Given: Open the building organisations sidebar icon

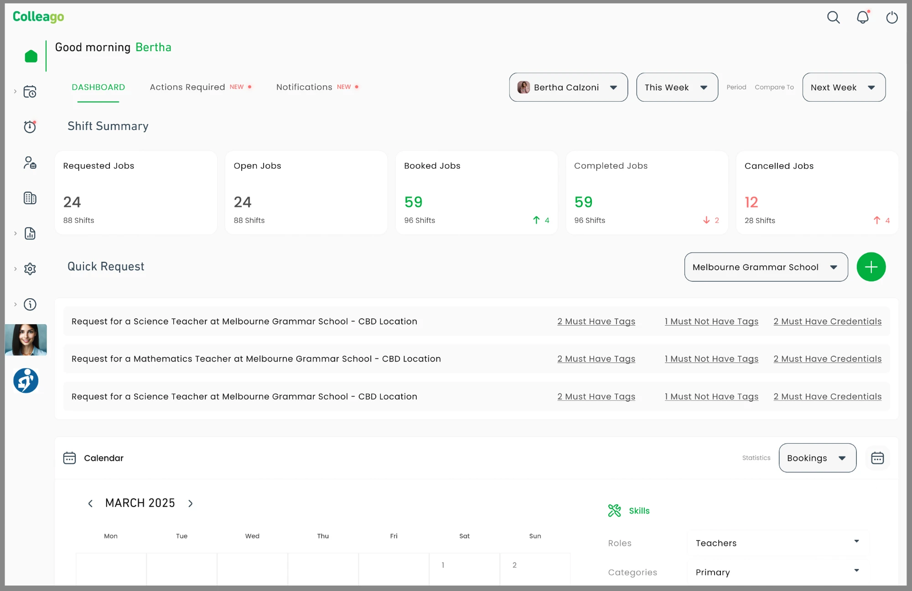Looking at the screenshot, I should pyautogui.click(x=30, y=198).
